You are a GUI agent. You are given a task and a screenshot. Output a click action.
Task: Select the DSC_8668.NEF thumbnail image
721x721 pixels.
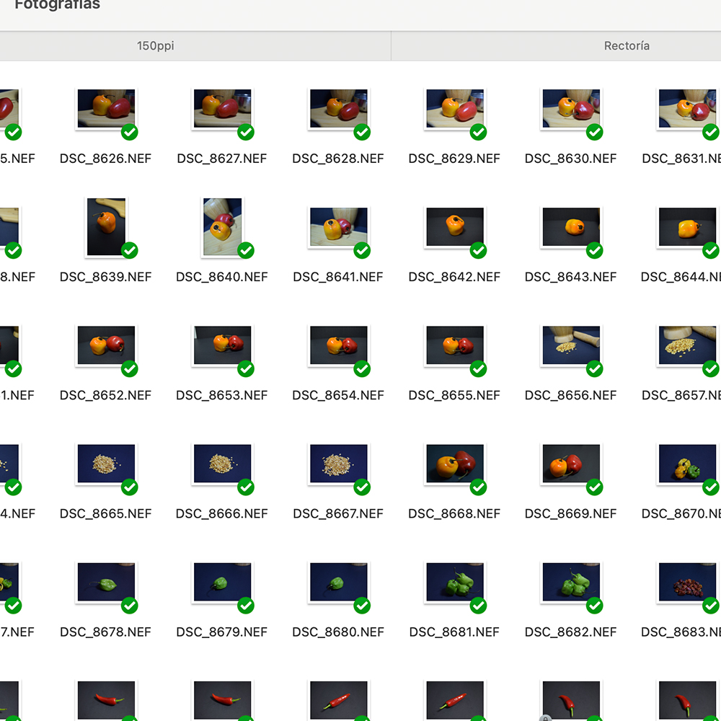[455, 464]
